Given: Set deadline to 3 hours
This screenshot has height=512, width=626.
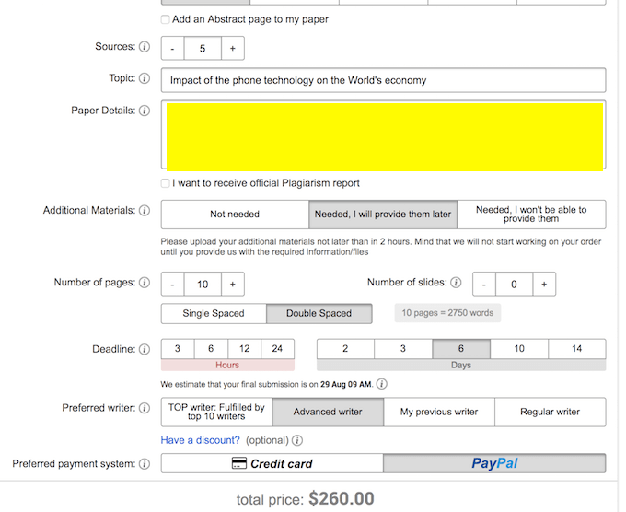Looking at the screenshot, I should coord(178,349).
